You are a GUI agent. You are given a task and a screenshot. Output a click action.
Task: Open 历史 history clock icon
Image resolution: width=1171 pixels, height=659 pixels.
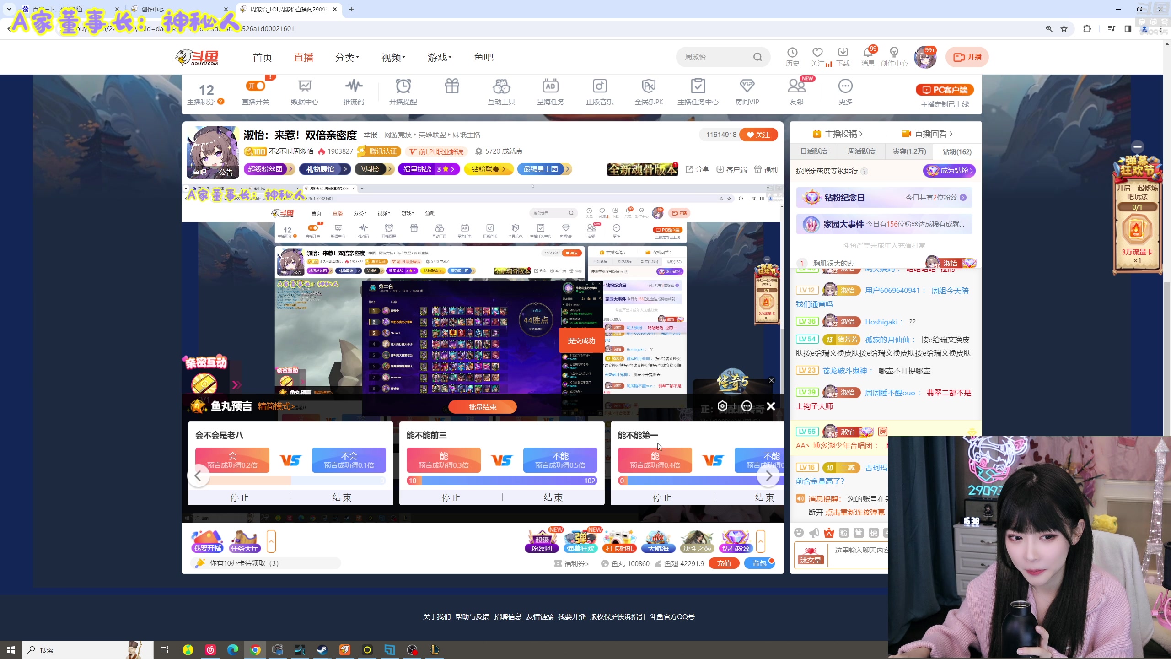click(x=792, y=52)
